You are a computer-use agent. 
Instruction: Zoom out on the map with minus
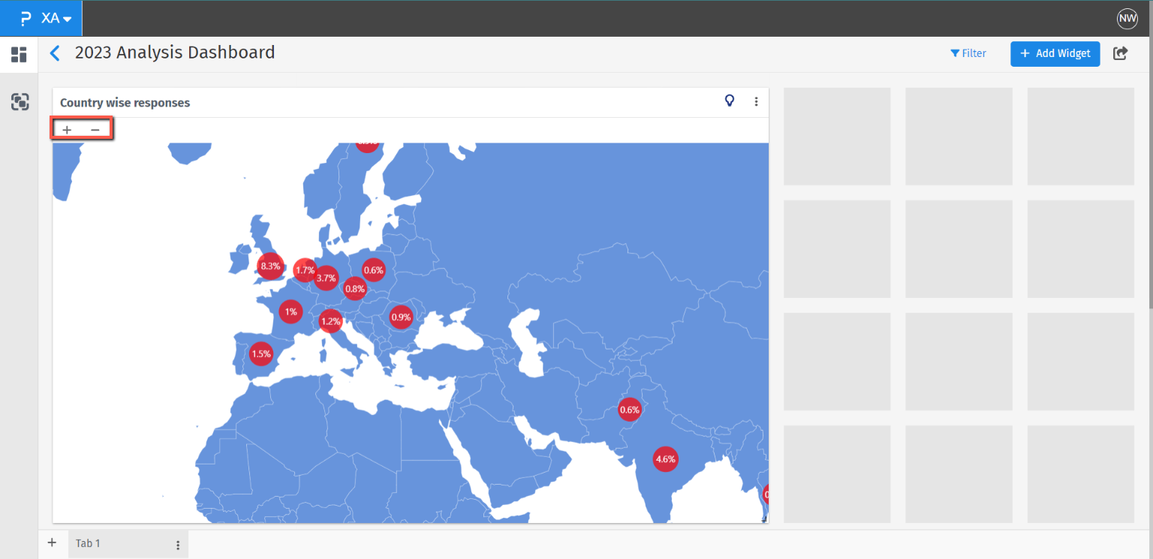[95, 130]
